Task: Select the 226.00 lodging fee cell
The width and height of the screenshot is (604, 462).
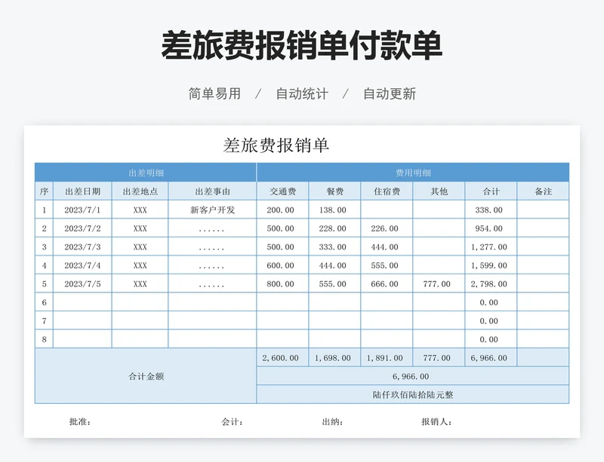Action: click(x=387, y=228)
